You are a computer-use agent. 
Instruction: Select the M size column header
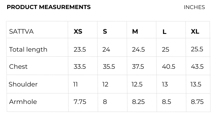[135, 31]
